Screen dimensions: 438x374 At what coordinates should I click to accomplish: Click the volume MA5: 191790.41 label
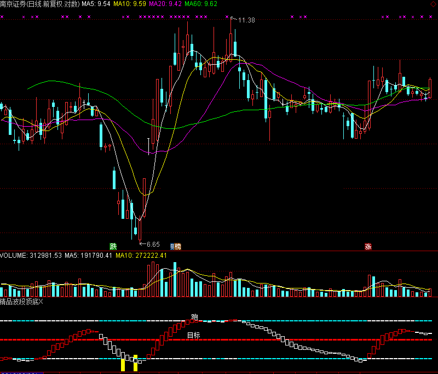pyautogui.click(x=88, y=256)
